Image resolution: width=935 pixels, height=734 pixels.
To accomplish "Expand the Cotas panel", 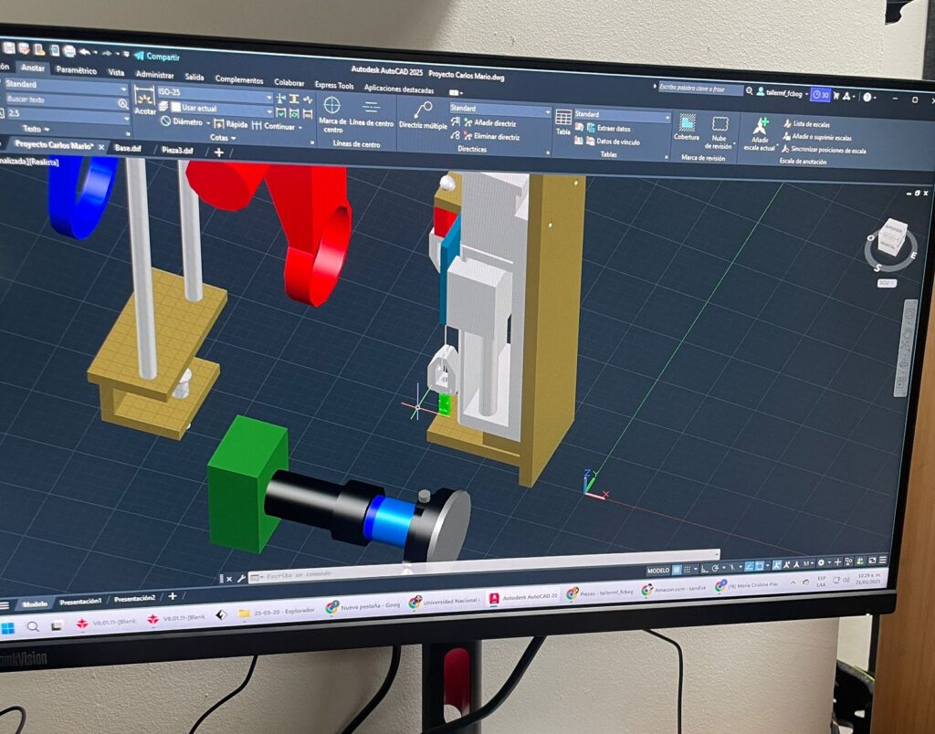I will pos(223,138).
